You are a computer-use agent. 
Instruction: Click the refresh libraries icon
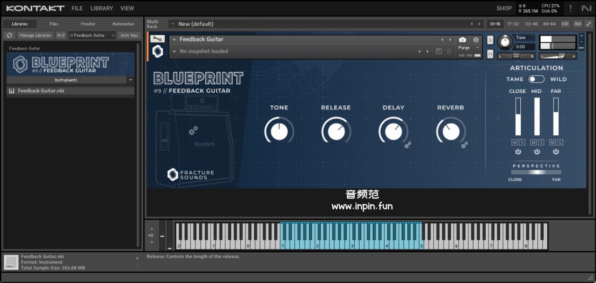[9, 35]
